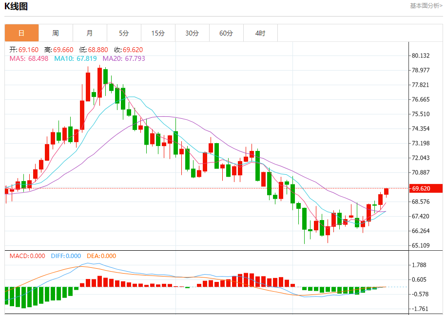The width and height of the screenshot is (446, 315).
Task: Click the 1.788 MACD axis label
Action: (419, 265)
